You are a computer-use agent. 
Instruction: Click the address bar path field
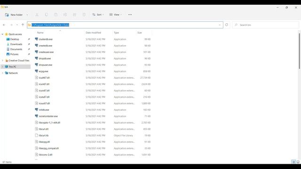(125, 25)
